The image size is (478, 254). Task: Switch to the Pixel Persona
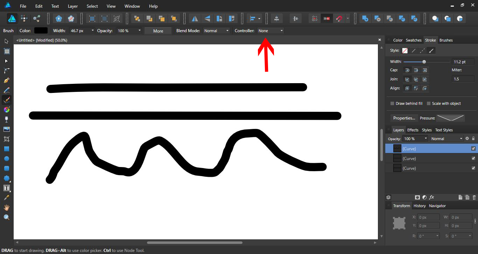[24, 18]
